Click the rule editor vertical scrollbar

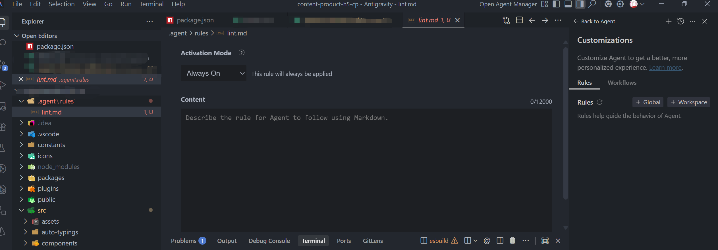point(565,125)
